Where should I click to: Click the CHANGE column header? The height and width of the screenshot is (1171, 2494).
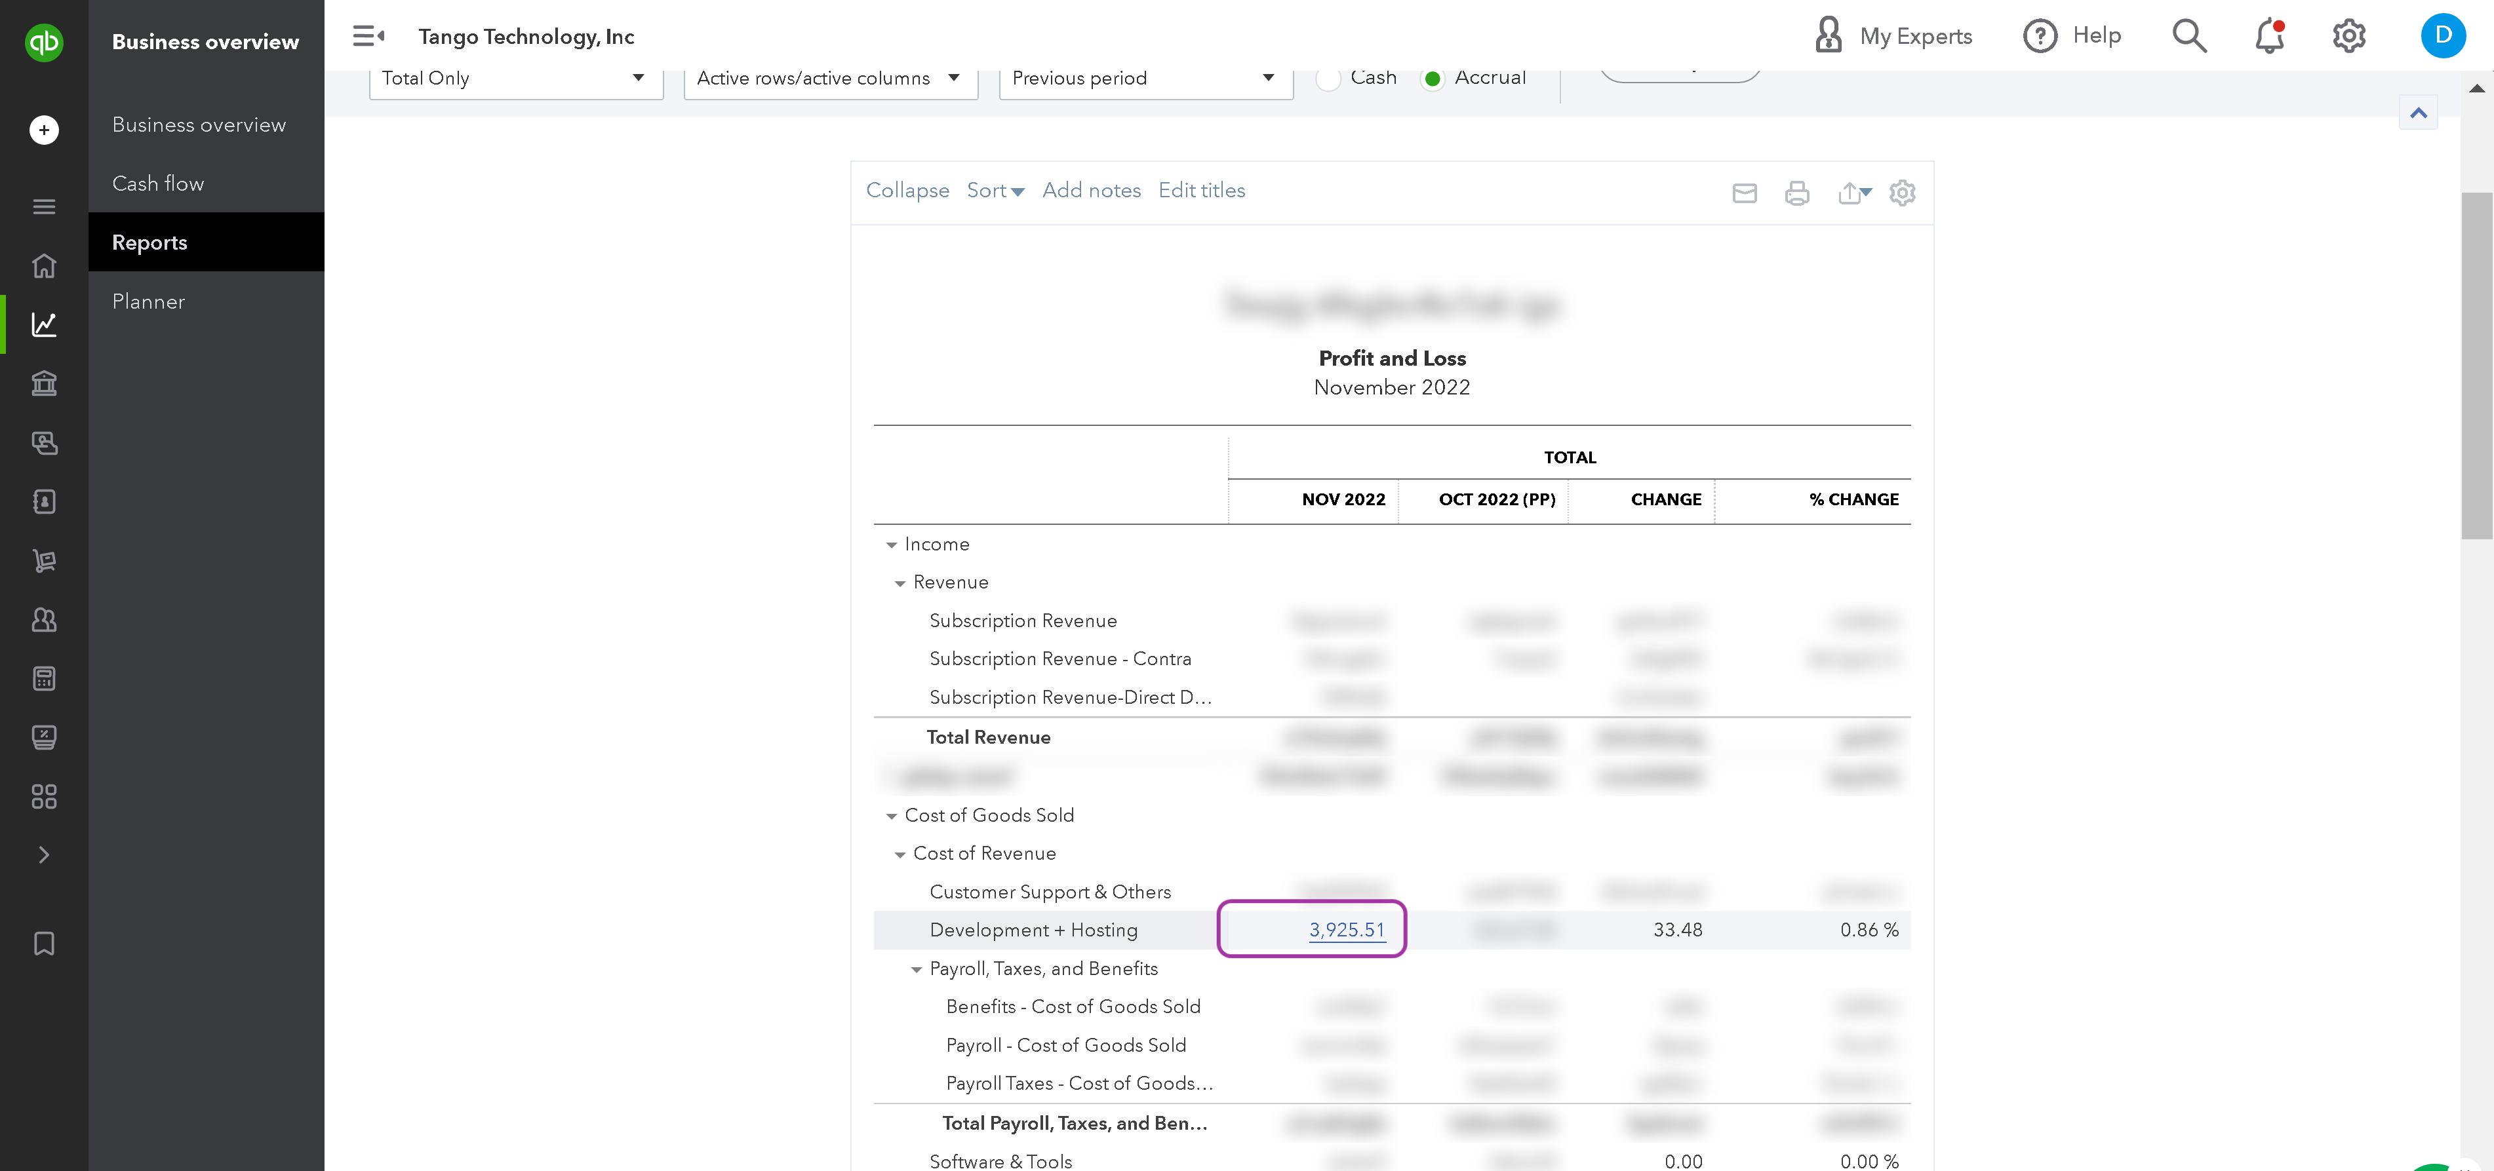coord(1665,499)
